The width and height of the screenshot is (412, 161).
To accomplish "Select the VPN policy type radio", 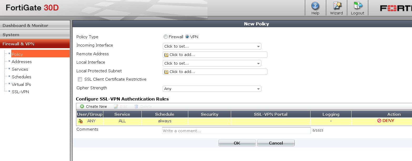I will [x=187, y=37].
